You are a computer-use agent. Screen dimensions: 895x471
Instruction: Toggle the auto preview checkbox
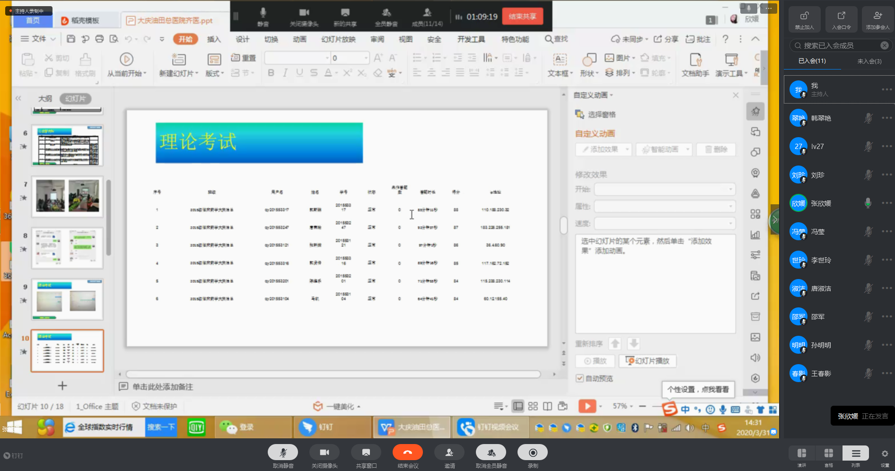point(579,378)
